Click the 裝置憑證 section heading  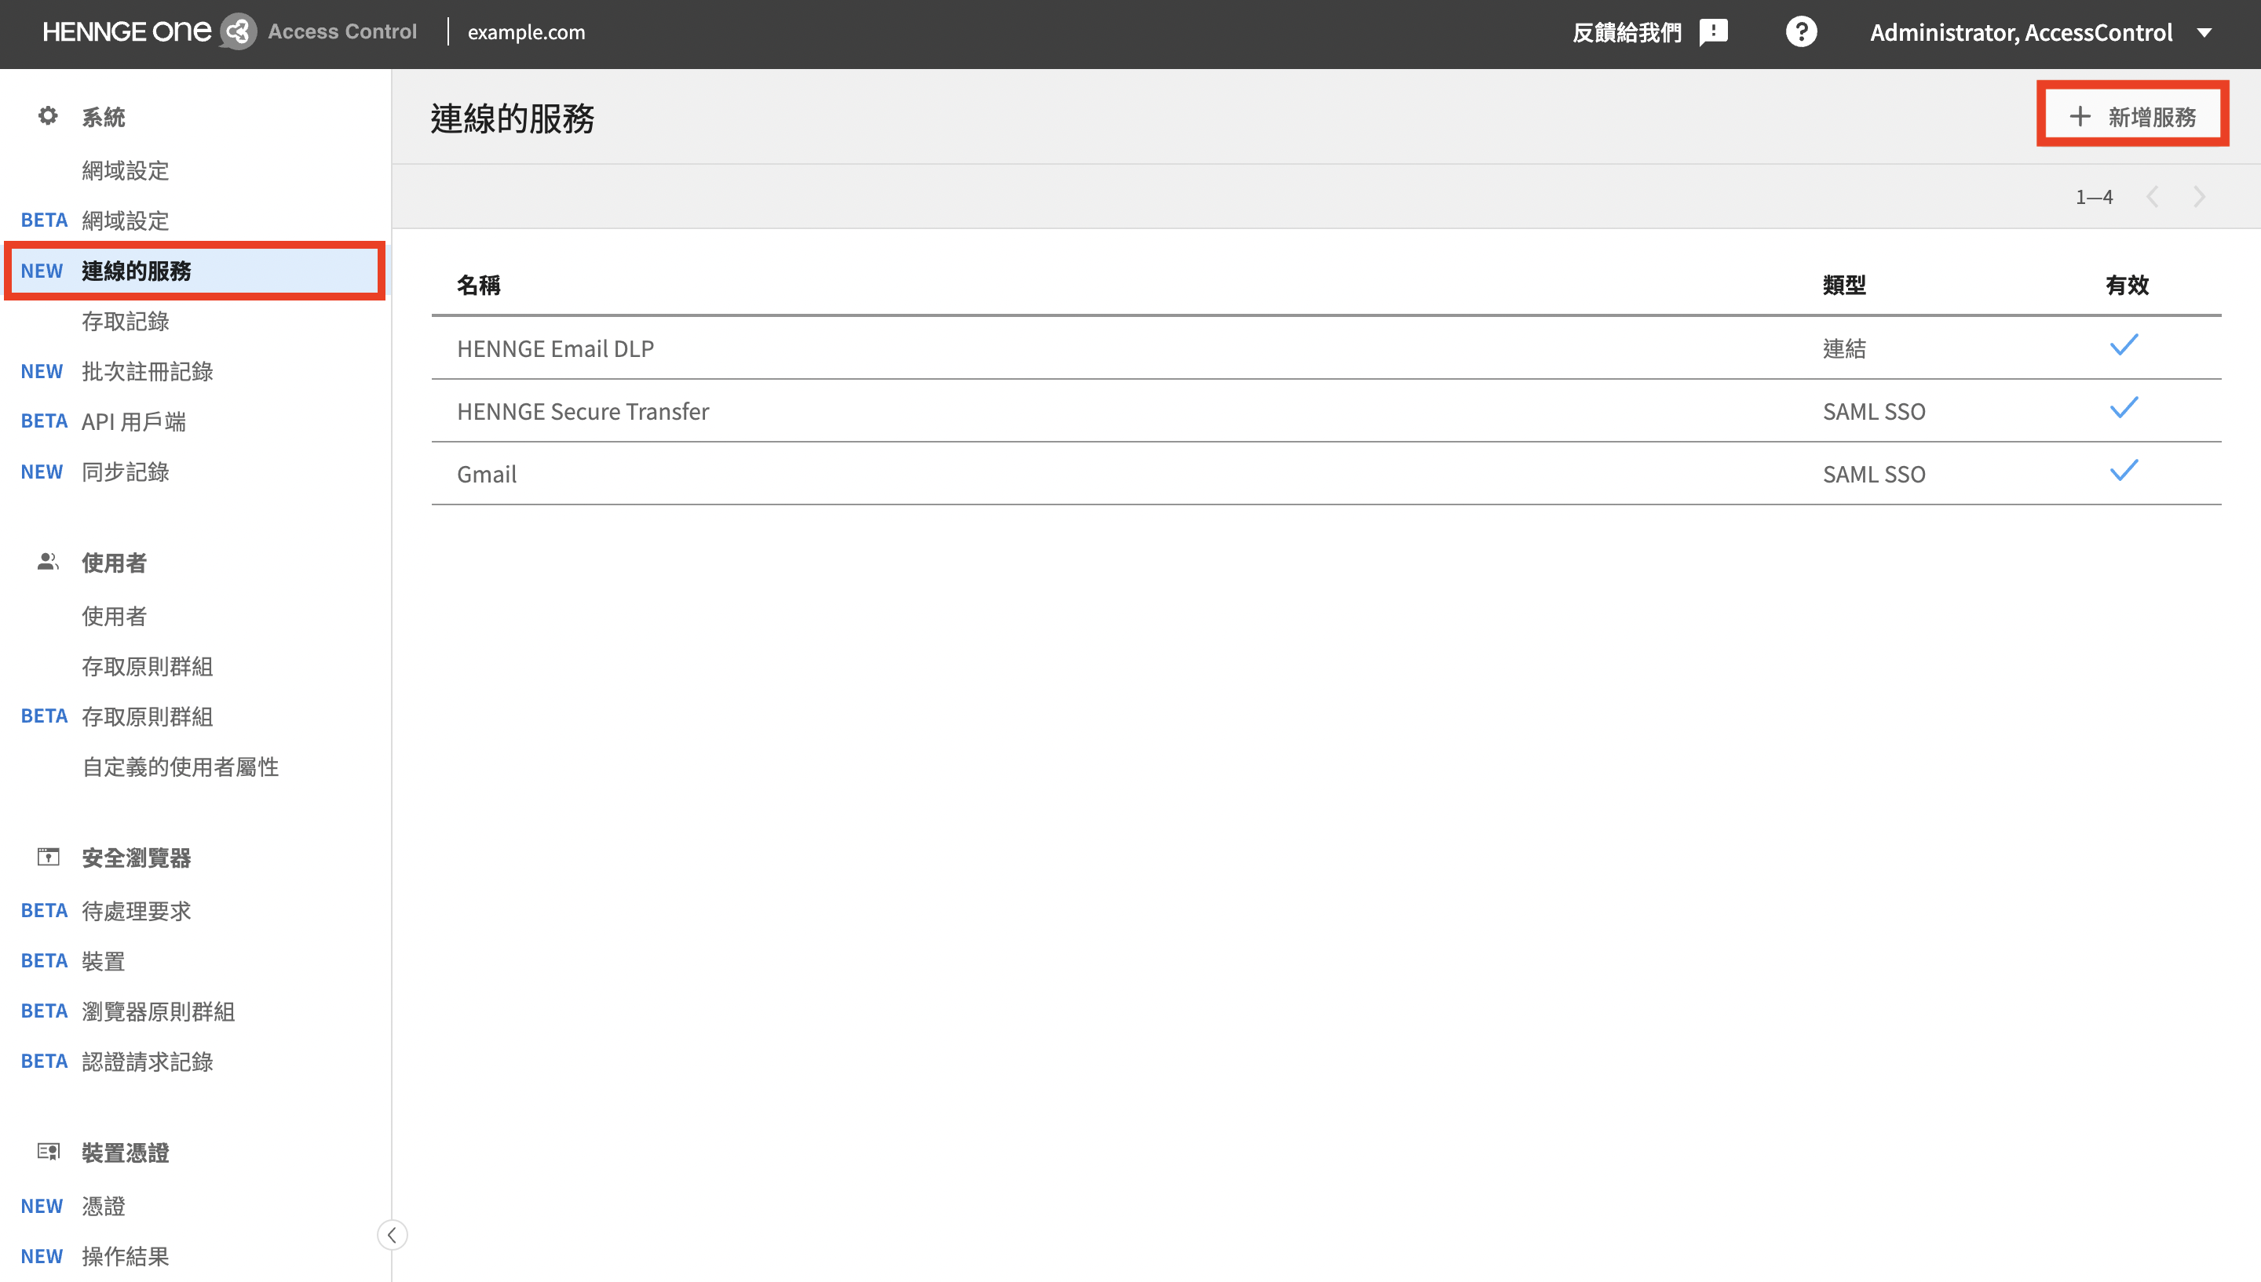125,1152
